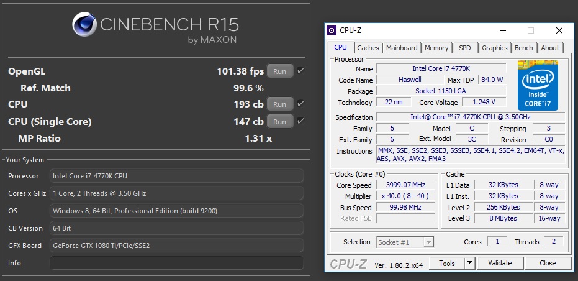This screenshot has height=281, width=578.
Task: Click the Level 2 cache value 256 KBytes
Action: point(503,207)
